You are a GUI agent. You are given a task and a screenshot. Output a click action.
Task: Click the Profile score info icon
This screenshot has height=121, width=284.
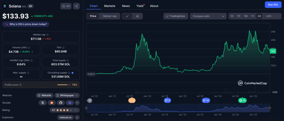pos(20,85)
